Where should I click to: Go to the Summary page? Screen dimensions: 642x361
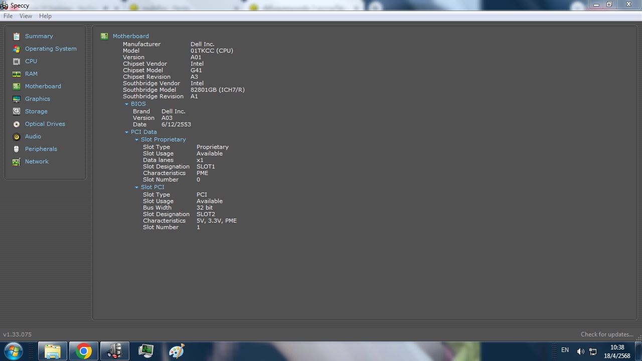pos(39,36)
